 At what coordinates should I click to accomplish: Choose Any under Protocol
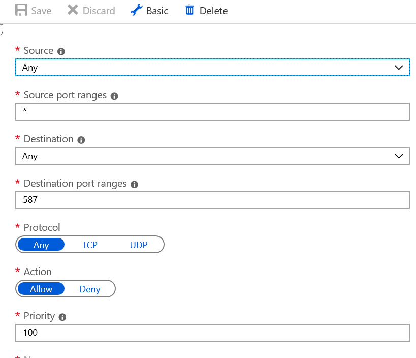41,245
